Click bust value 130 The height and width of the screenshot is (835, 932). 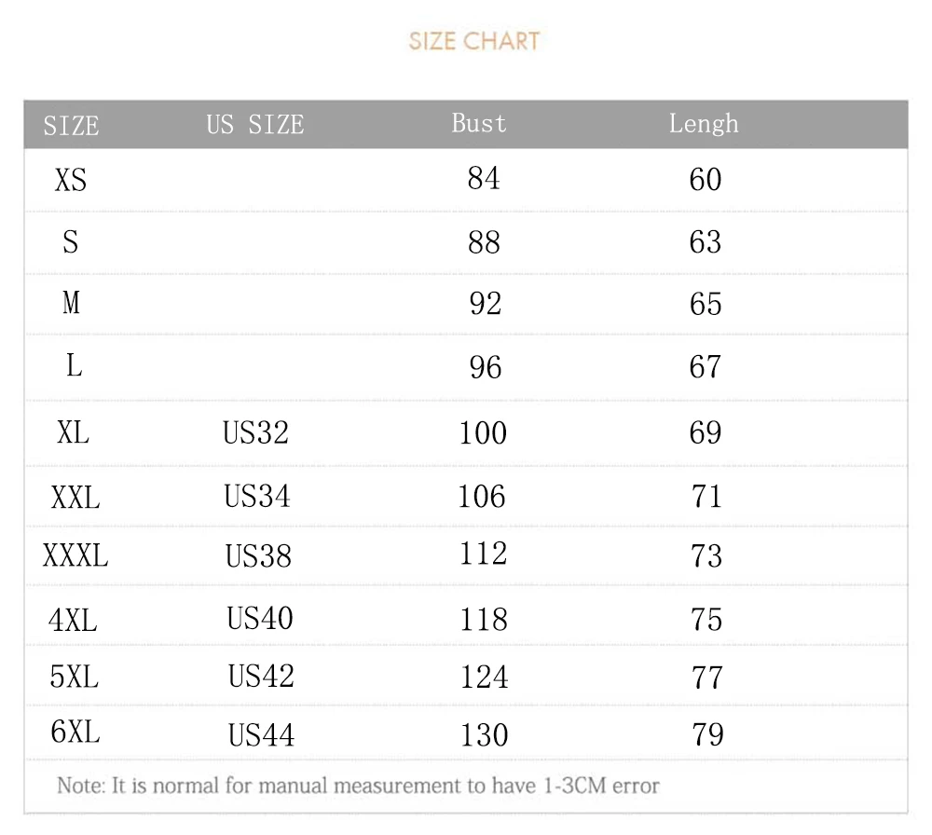point(485,736)
